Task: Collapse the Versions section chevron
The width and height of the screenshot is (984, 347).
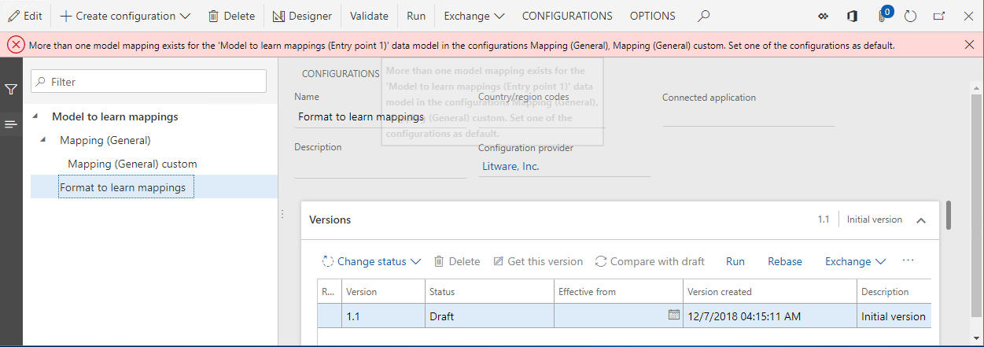Action: [x=921, y=220]
